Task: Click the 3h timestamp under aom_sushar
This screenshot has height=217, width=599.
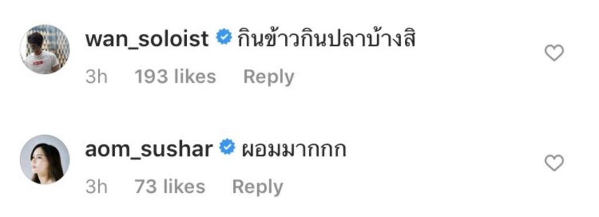Action: pyautogui.click(x=97, y=187)
